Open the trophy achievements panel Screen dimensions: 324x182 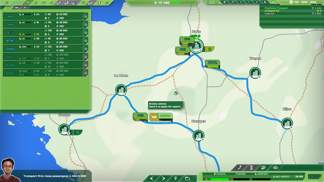click(x=99, y=3)
